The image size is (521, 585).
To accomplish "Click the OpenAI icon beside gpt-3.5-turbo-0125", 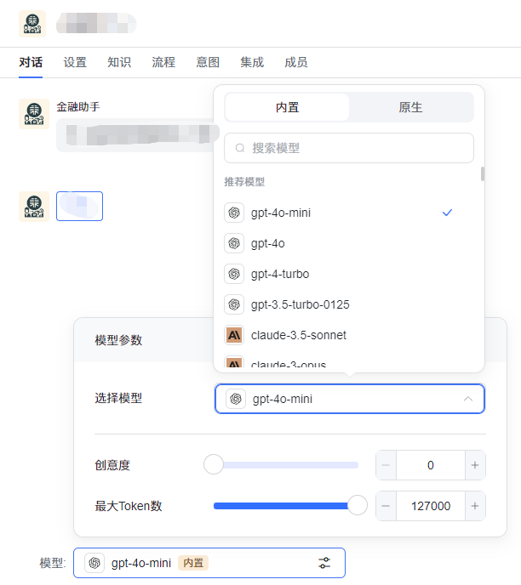I will 234,304.
